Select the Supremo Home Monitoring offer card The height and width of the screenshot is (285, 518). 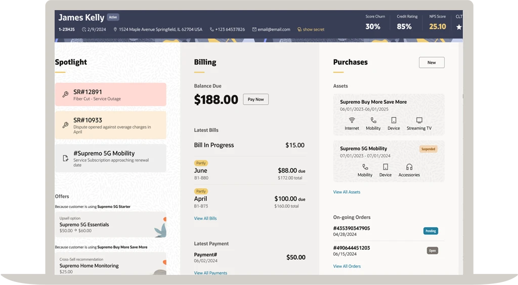(110, 263)
